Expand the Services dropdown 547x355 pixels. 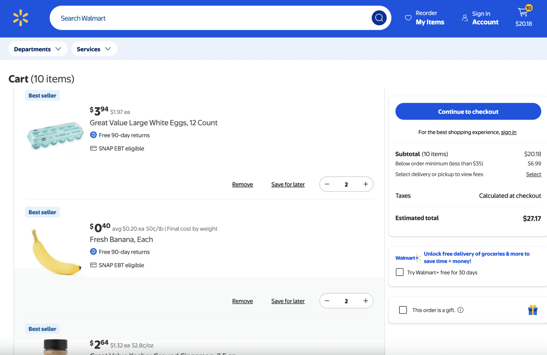(94, 49)
